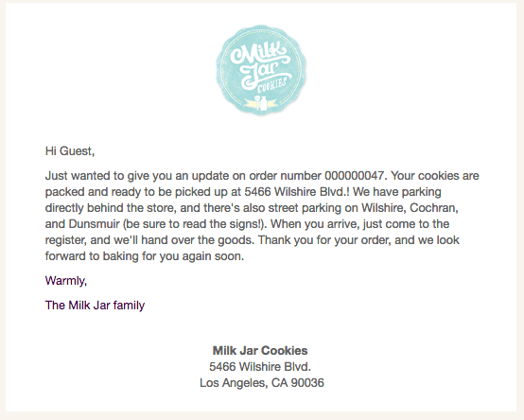Click "Thank you for your order" sentence
This screenshot has height=420, width=524.
pos(323,240)
